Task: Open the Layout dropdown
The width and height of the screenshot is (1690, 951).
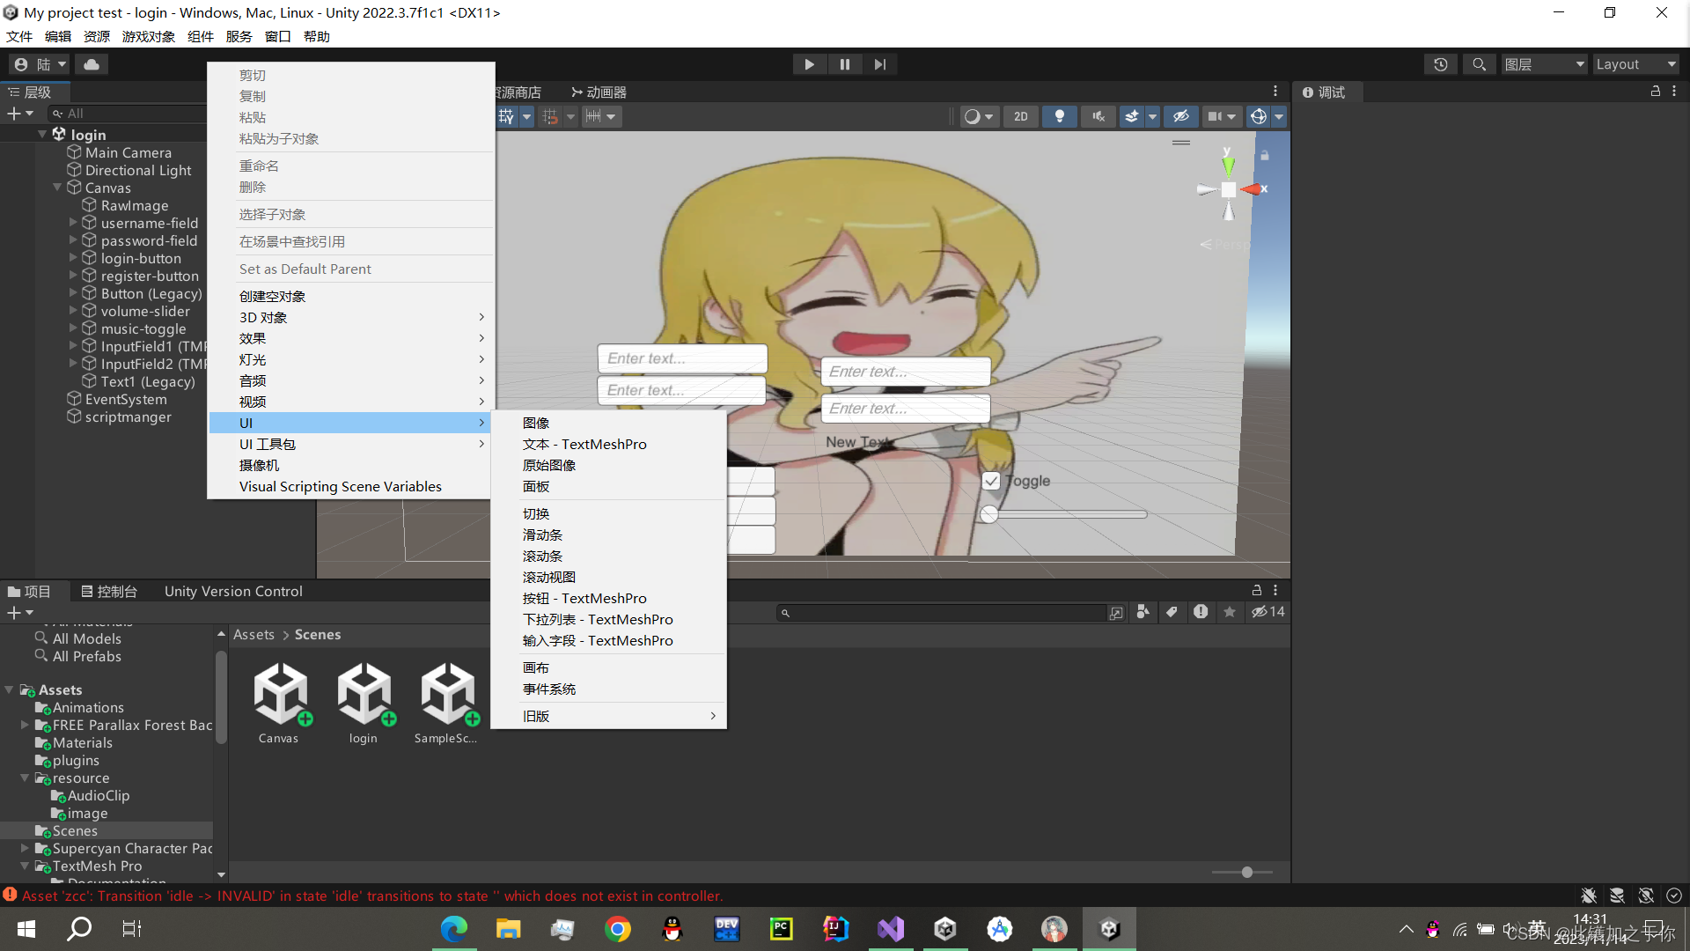Action: point(1635,64)
